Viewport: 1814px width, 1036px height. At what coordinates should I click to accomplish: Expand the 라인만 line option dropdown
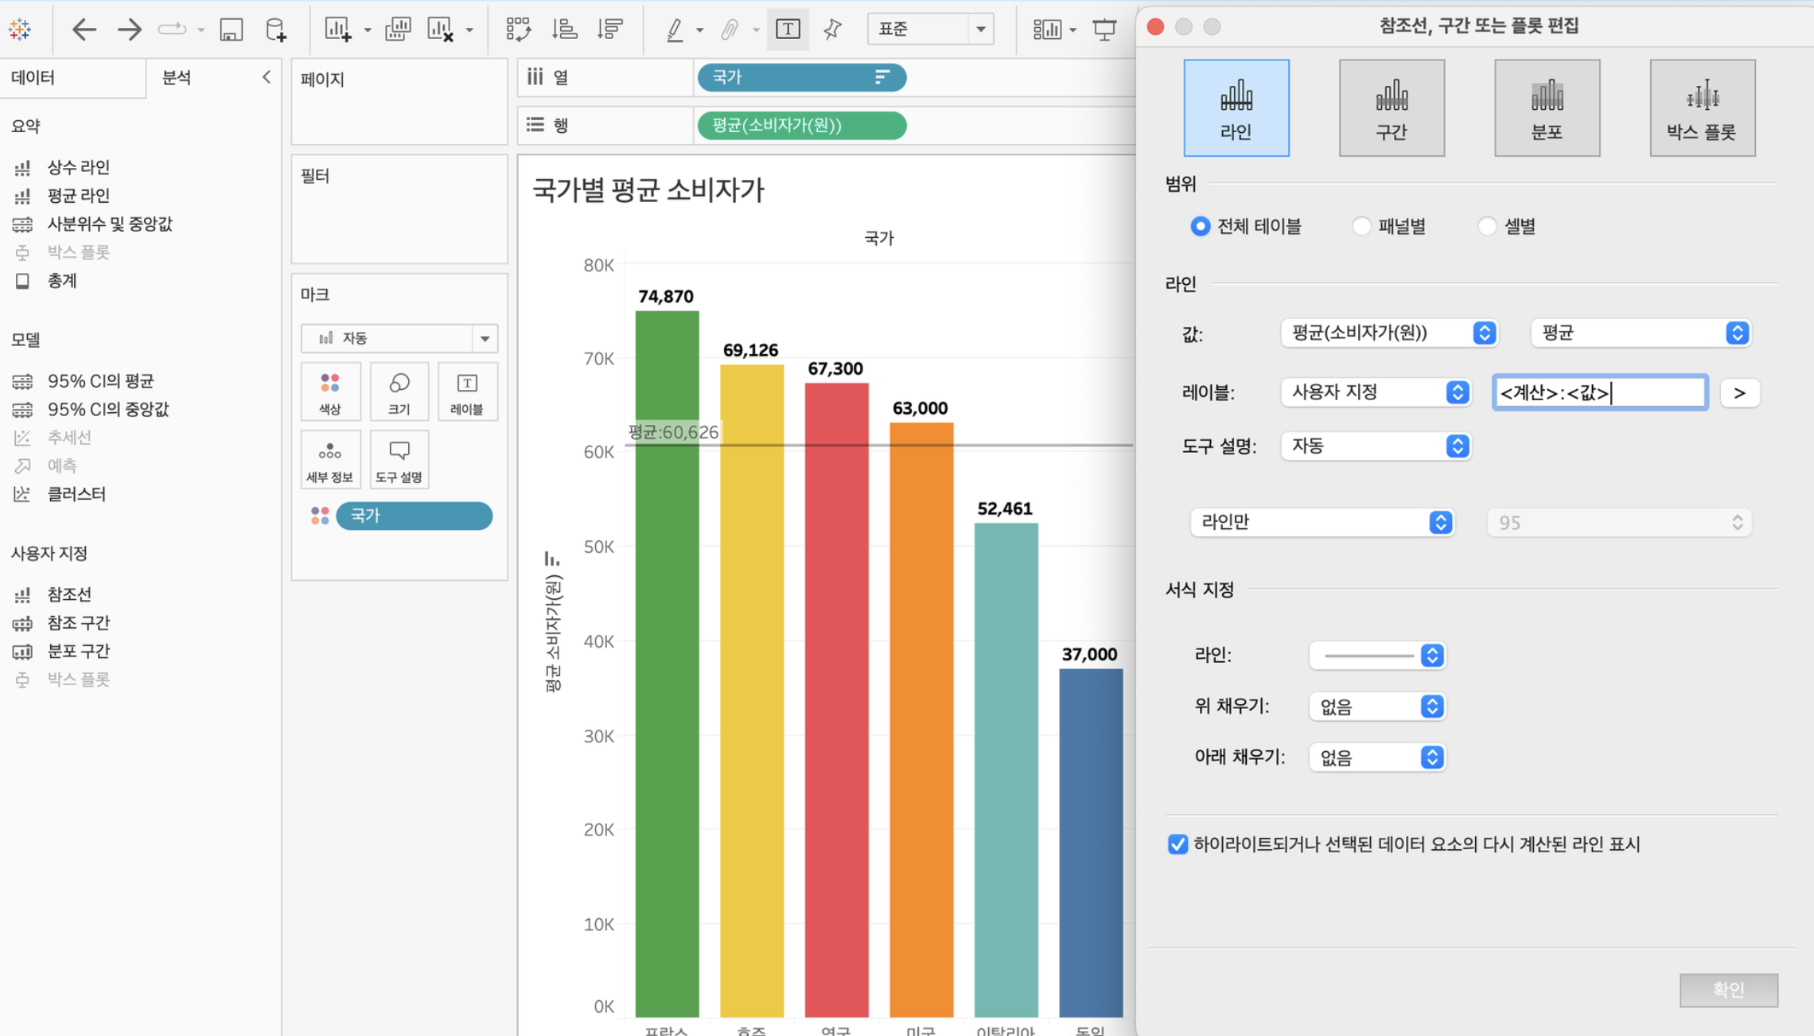click(x=1322, y=523)
